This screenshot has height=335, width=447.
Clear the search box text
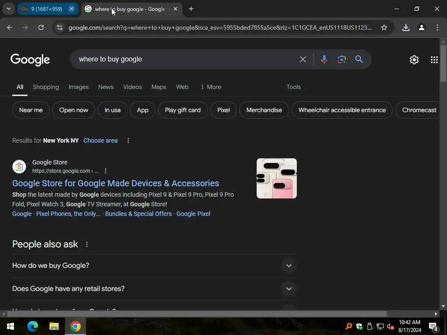pos(303,59)
